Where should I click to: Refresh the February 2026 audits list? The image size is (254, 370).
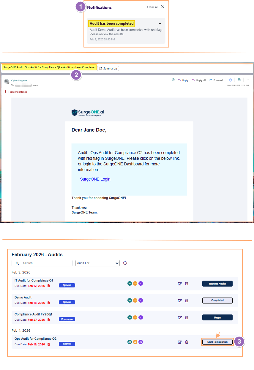(x=125, y=263)
